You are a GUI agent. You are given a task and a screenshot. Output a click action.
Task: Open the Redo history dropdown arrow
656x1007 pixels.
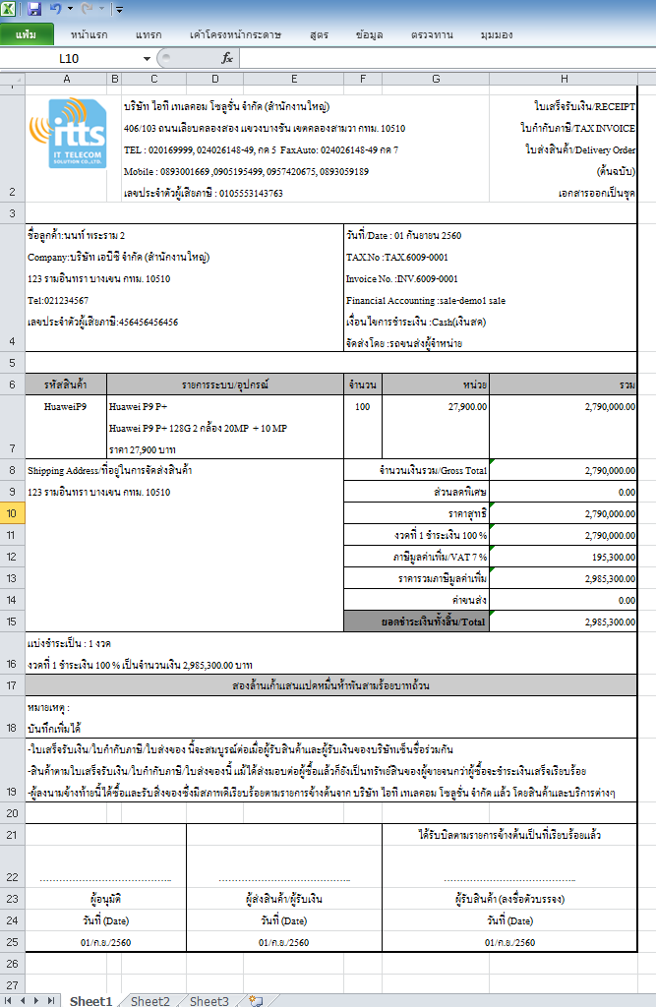[x=101, y=9]
